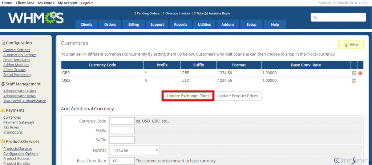Viewport: 372px width, 165px height.
Task: Open Fraud Protection in sidebar
Action: point(17,75)
